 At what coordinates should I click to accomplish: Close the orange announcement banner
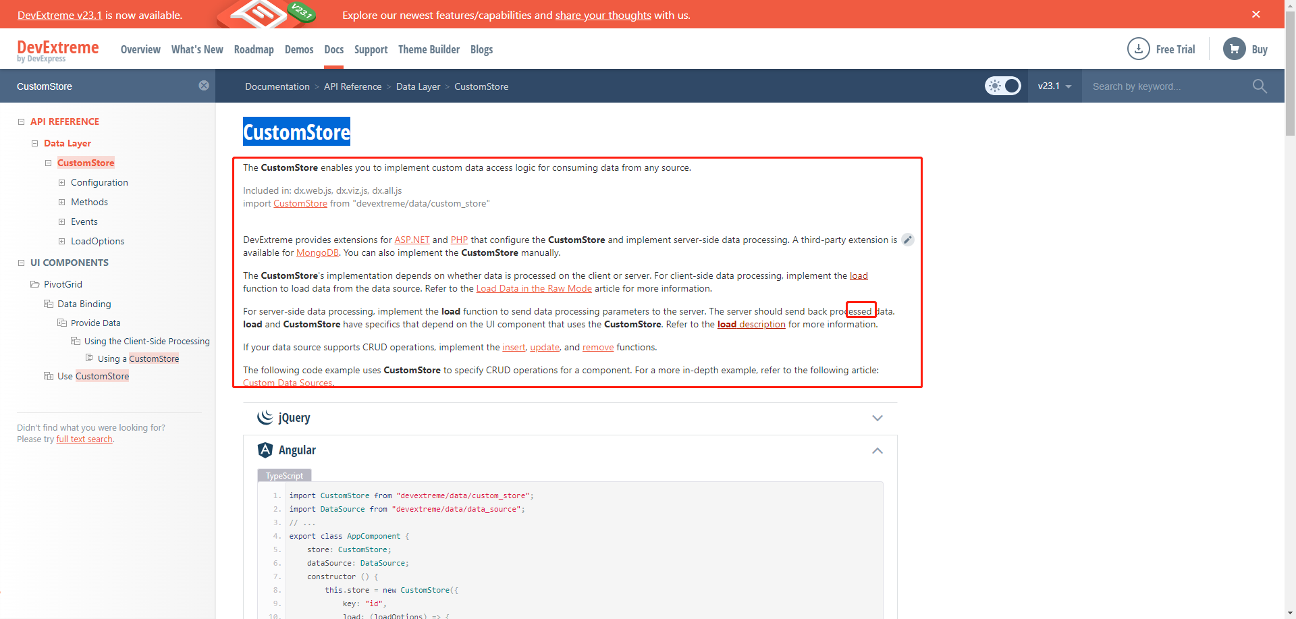1255,14
